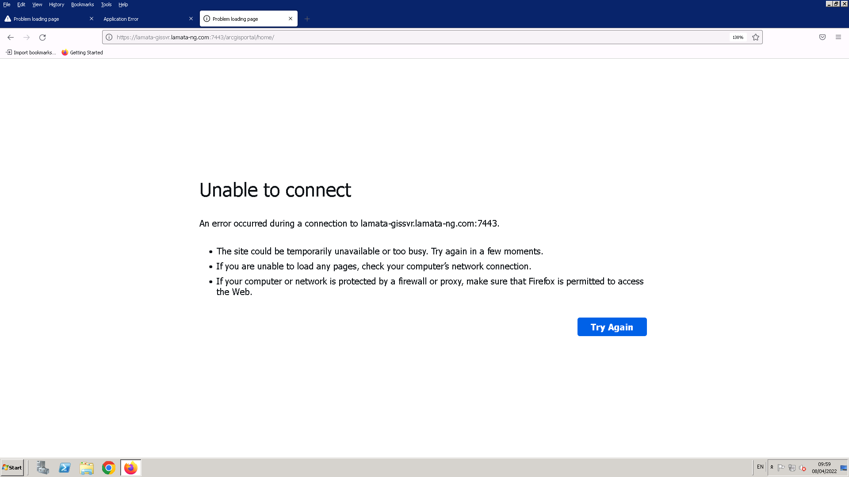Open the EN language selector
This screenshot has width=849, height=477.
760,467
